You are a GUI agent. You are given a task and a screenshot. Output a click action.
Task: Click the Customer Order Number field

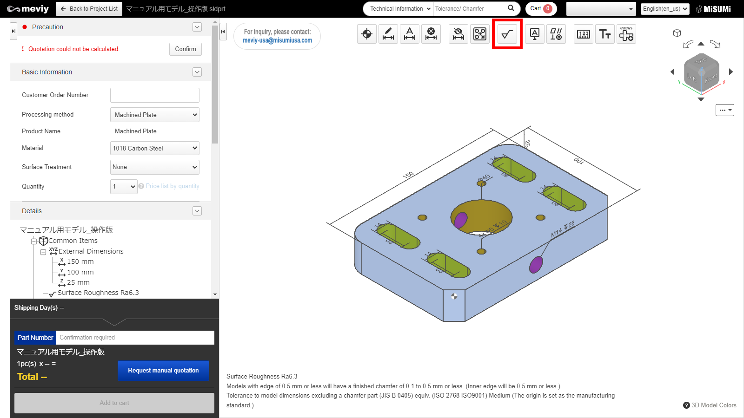pyautogui.click(x=155, y=95)
